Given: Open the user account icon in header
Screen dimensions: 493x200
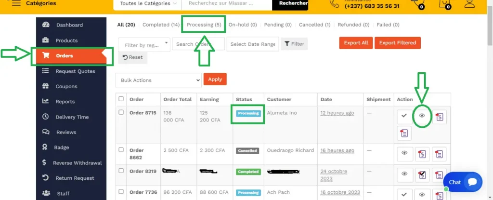Looking at the screenshot, I should pos(469,4).
